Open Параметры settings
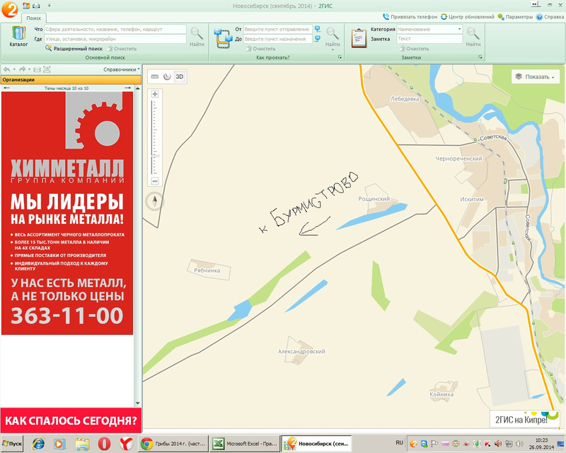The height and width of the screenshot is (453, 566). coord(515,17)
